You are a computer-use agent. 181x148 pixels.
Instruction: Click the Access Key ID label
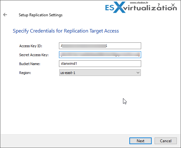(x=31, y=46)
